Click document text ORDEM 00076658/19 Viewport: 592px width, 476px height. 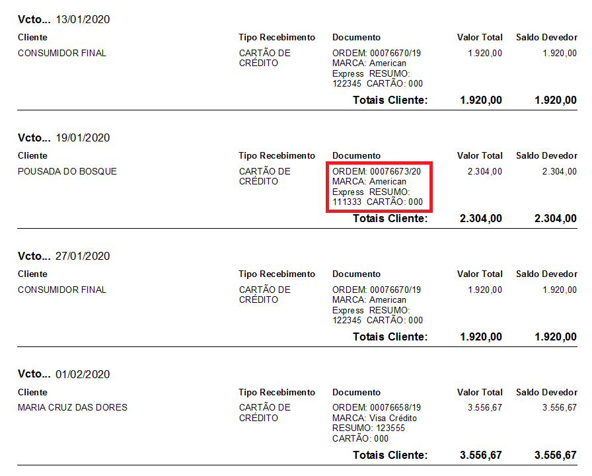(377, 407)
